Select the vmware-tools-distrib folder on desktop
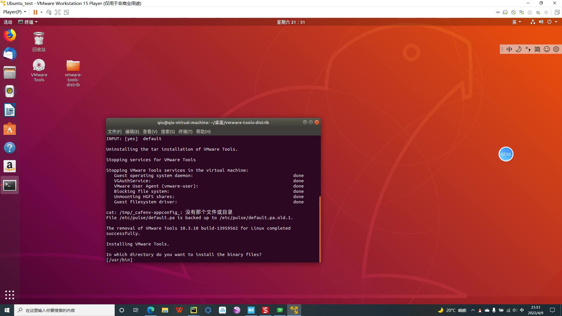The width and height of the screenshot is (562, 316). click(x=73, y=73)
